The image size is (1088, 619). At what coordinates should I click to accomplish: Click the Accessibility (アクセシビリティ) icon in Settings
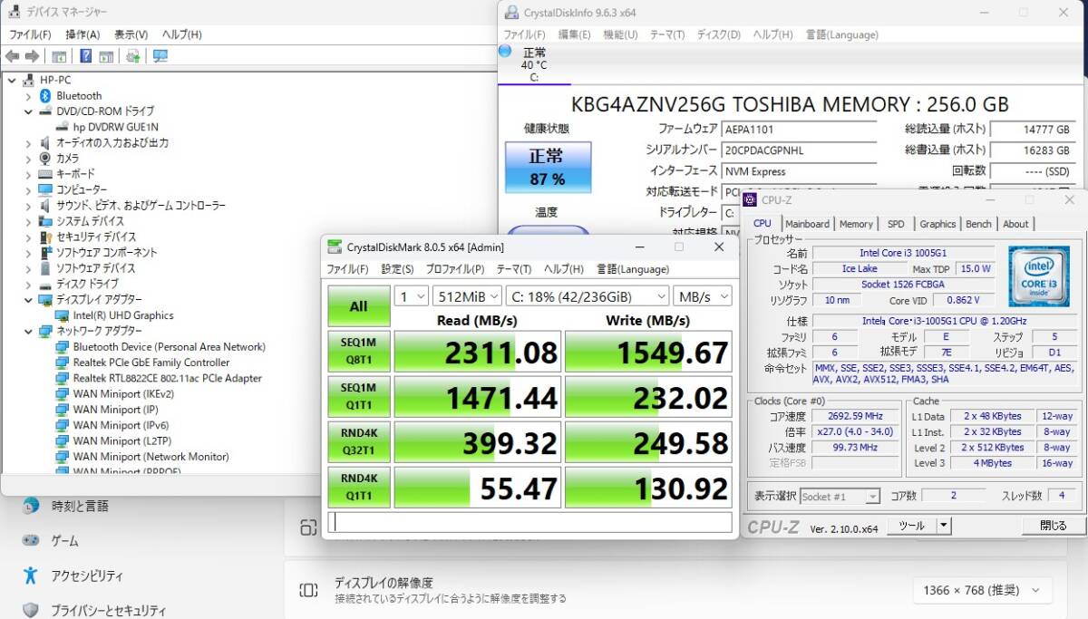tap(31, 575)
